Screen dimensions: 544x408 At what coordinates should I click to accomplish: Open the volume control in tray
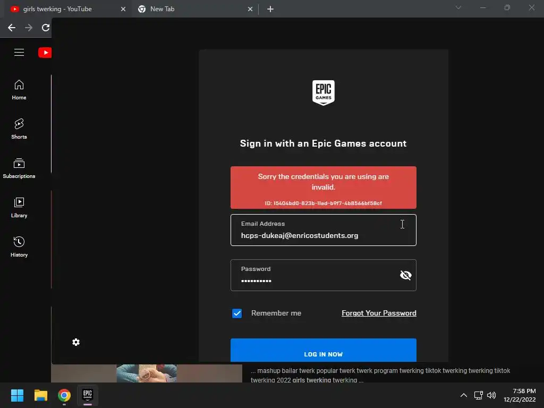pyautogui.click(x=491, y=395)
